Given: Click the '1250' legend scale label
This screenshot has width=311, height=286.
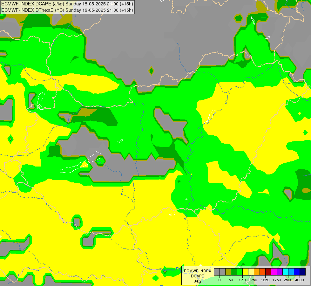Looking at the screenshot, I should point(265,280).
